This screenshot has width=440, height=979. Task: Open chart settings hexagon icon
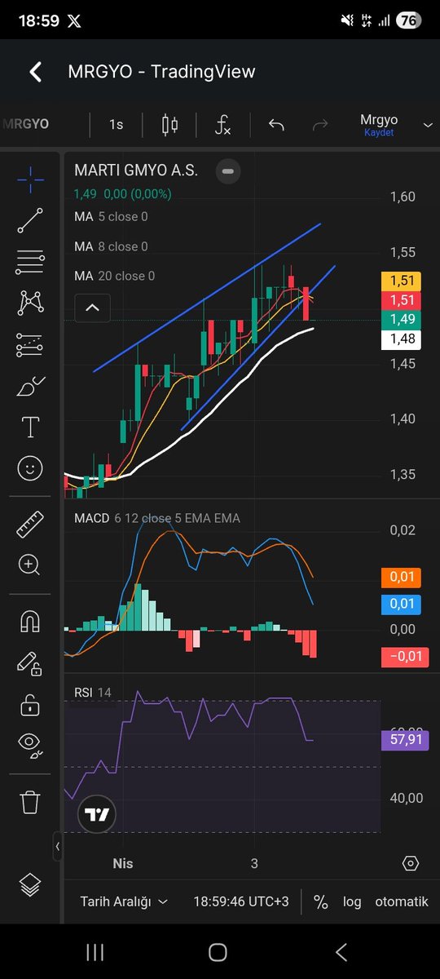click(x=411, y=863)
